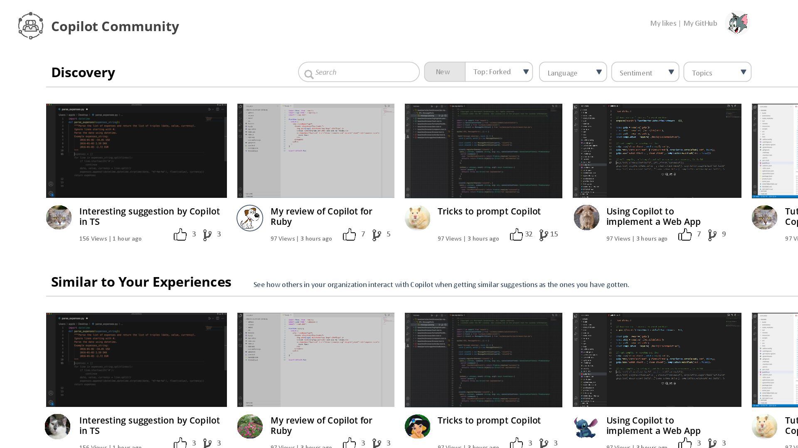
Task: Open the Topics filter dropdown
Action: pyautogui.click(x=717, y=73)
